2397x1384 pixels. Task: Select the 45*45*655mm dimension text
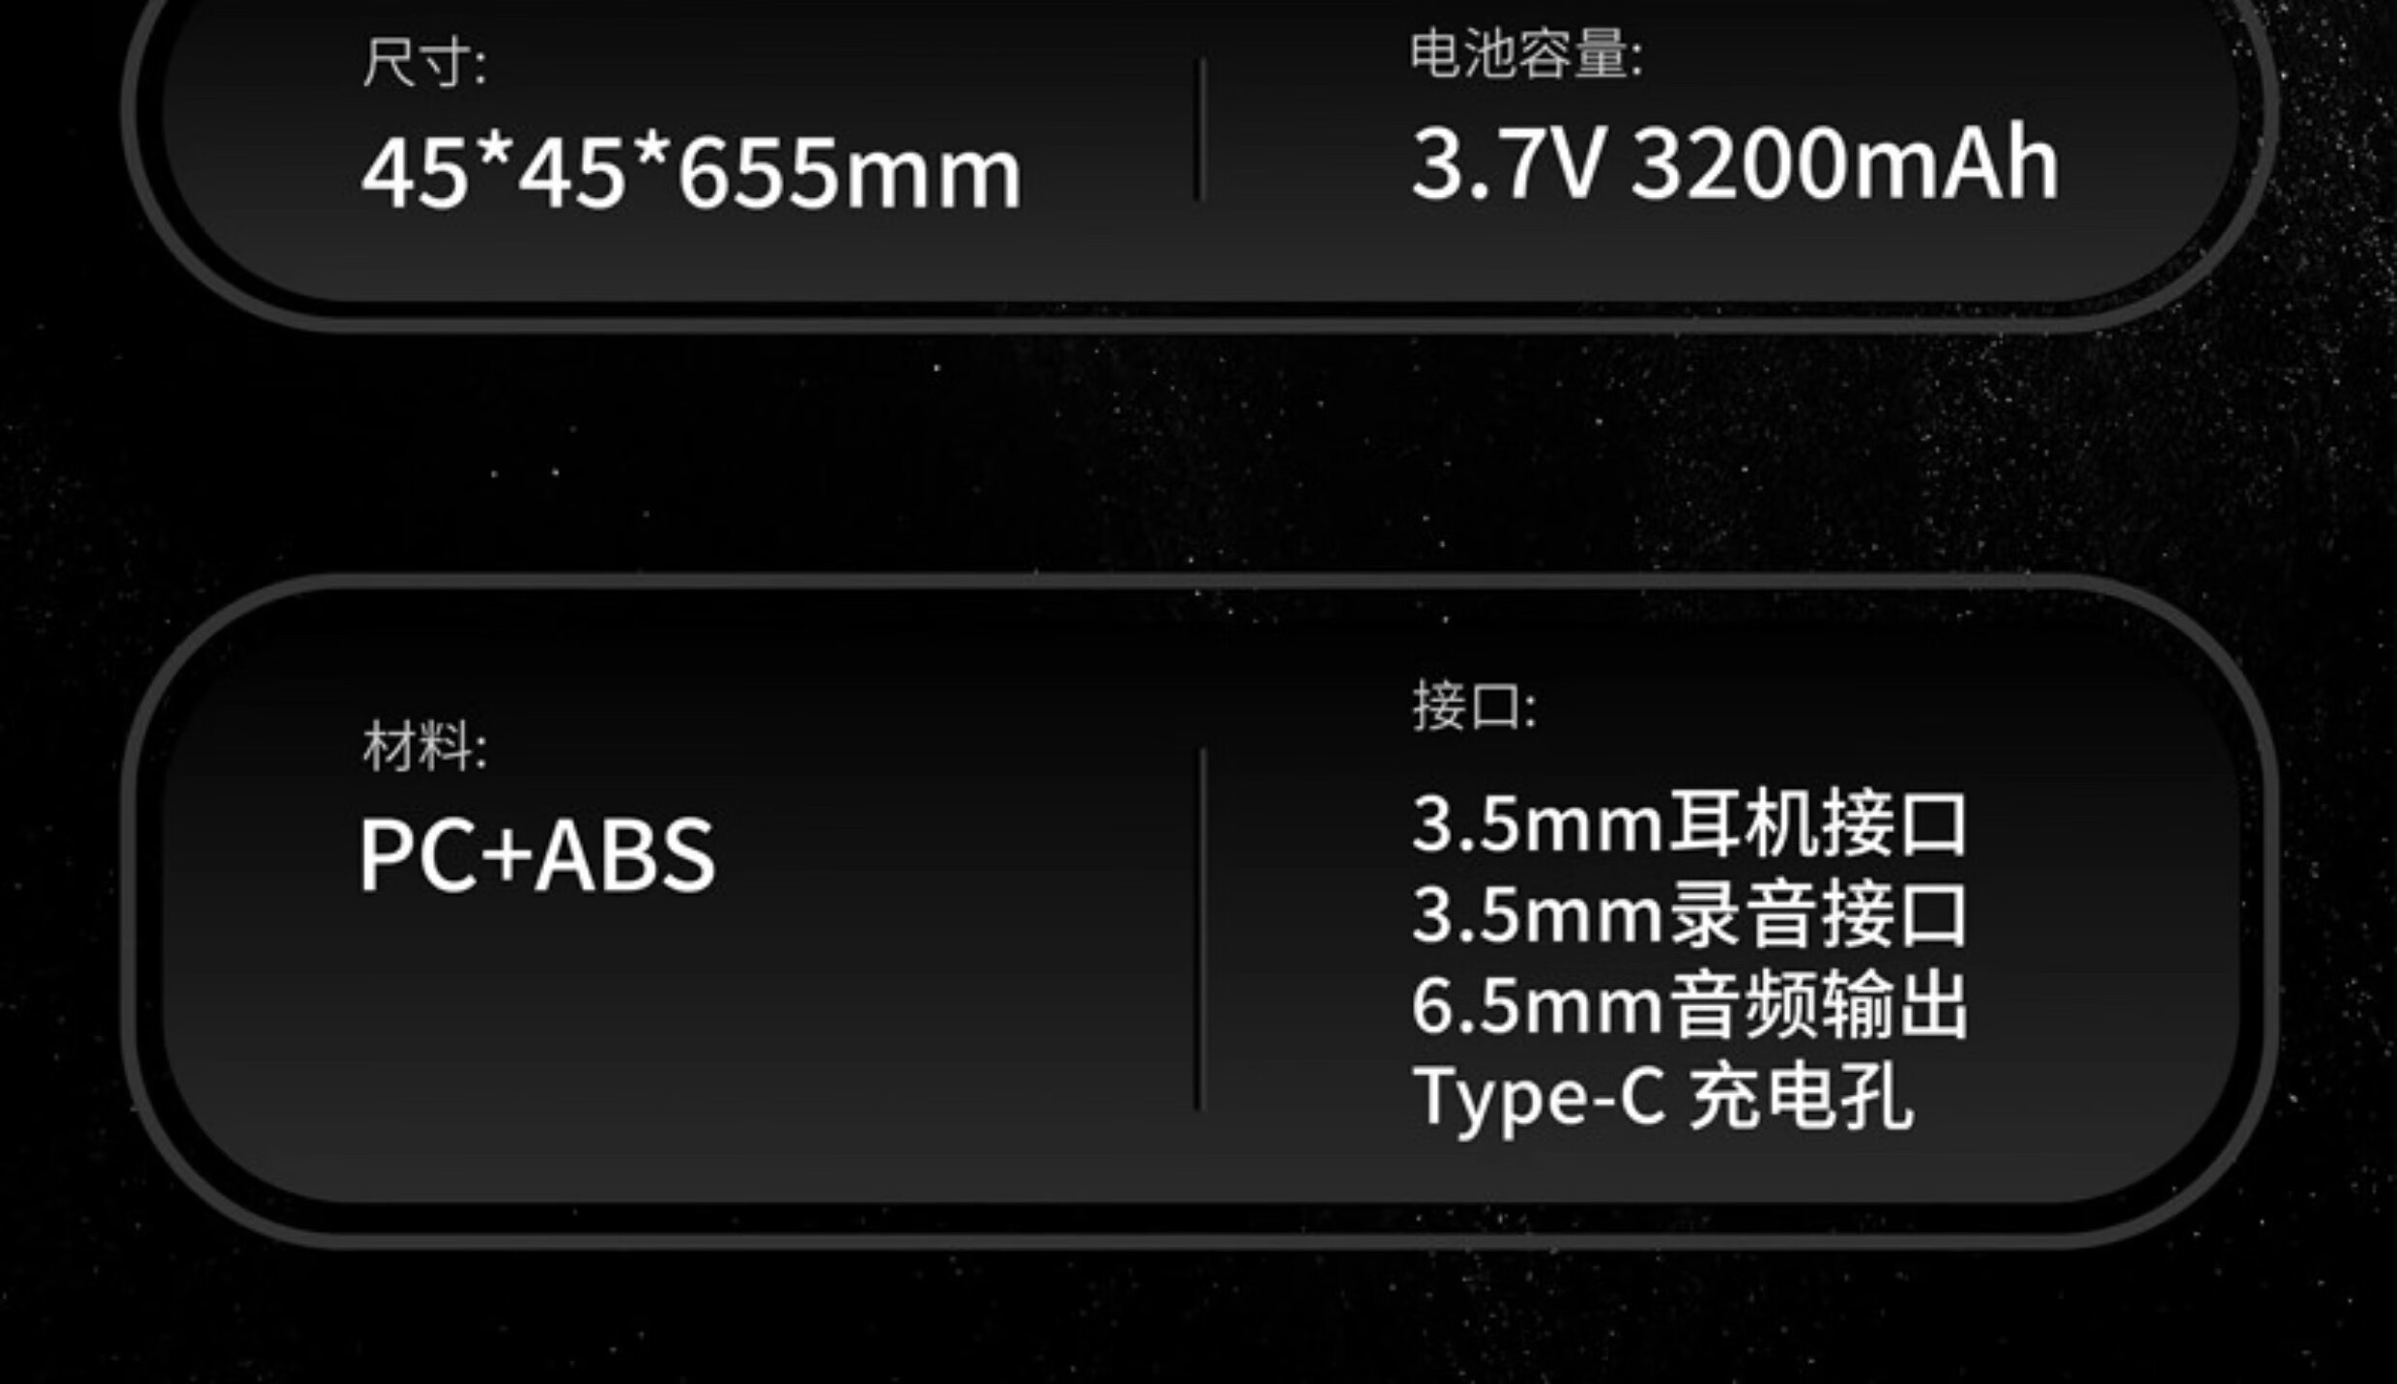point(690,173)
